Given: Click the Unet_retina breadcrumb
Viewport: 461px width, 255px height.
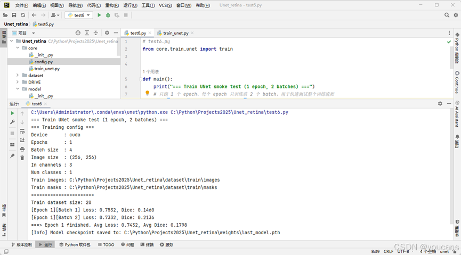Looking at the screenshot, I should [x=16, y=24].
